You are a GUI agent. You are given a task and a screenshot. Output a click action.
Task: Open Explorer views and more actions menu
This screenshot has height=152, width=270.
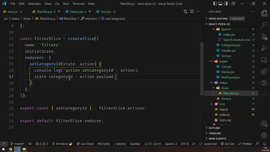click(253, 11)
